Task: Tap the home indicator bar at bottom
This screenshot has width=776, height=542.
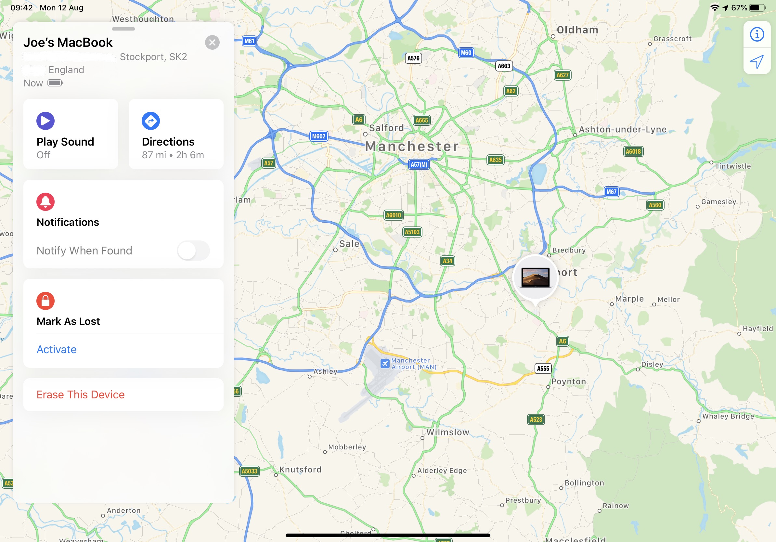Action: (388, 535)
